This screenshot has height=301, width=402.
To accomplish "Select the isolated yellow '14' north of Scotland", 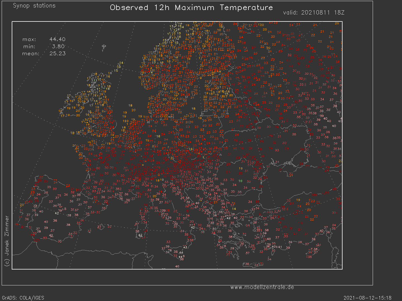I will (x=121, y=63).
